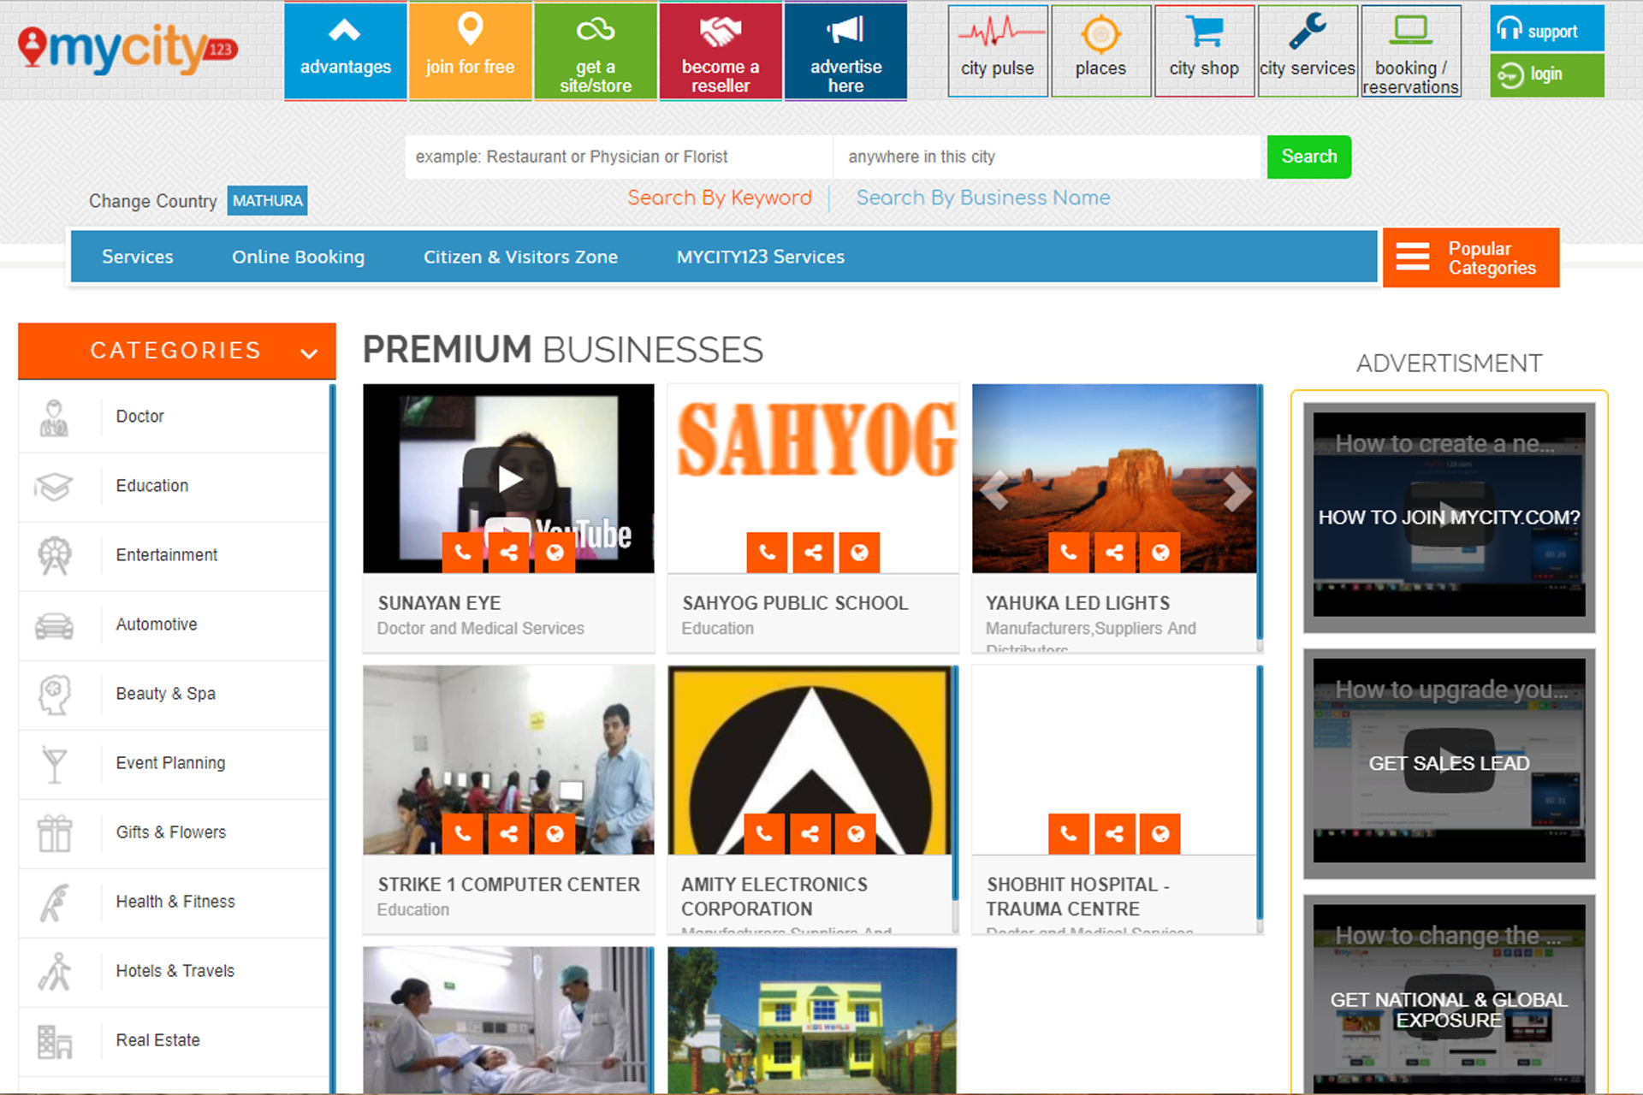Click the city pulse heartbeat icon
The height and width of the screenshot is (1095, 1643).
coord(997,34)
